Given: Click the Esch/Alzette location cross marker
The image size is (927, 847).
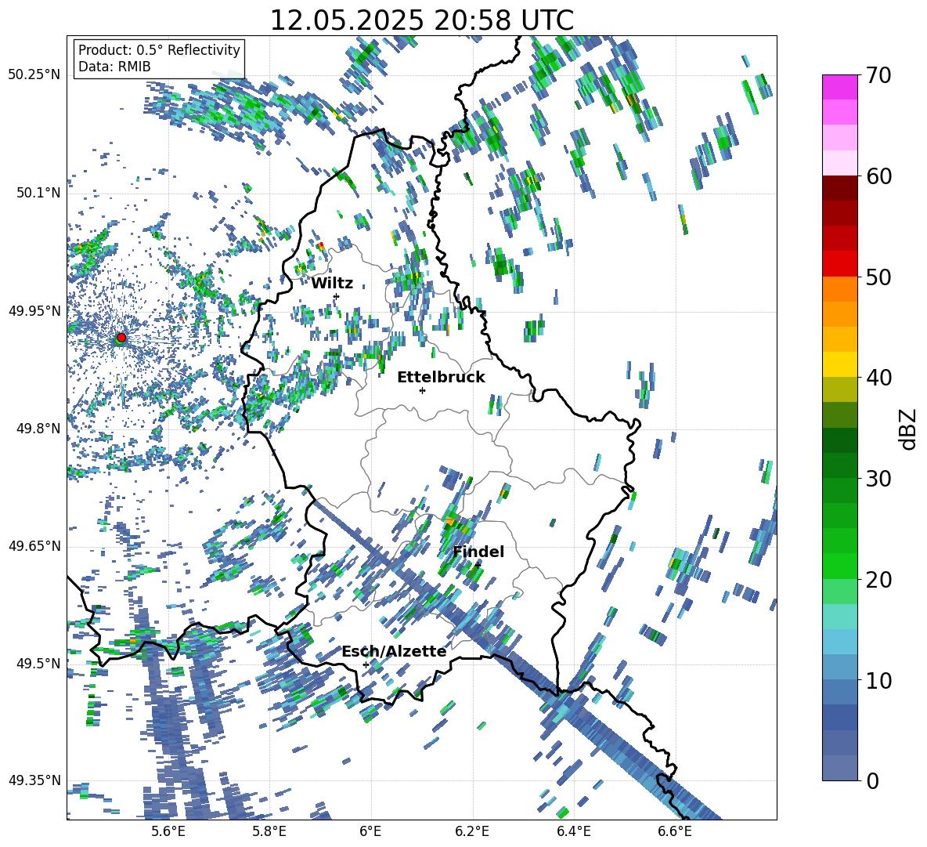Looking at the screenshot, I should (366, 664).
